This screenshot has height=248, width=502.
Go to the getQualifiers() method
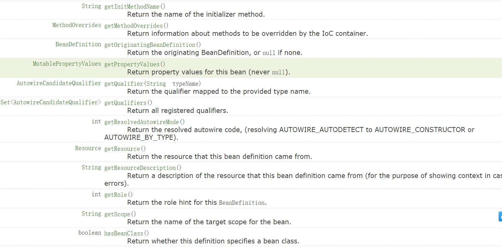point(125,103)
